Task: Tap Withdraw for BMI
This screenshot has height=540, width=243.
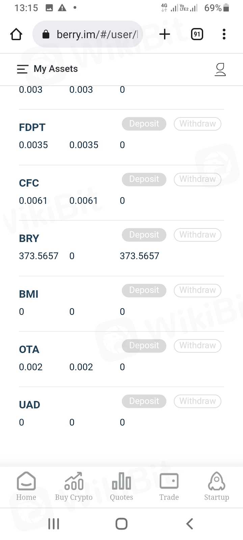Action: (197, 290)
